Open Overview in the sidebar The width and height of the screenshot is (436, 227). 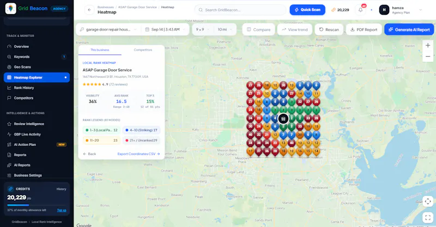pyautogui.click(x=37, y=46)
